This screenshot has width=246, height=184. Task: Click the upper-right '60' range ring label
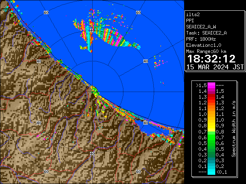(138, 12)
